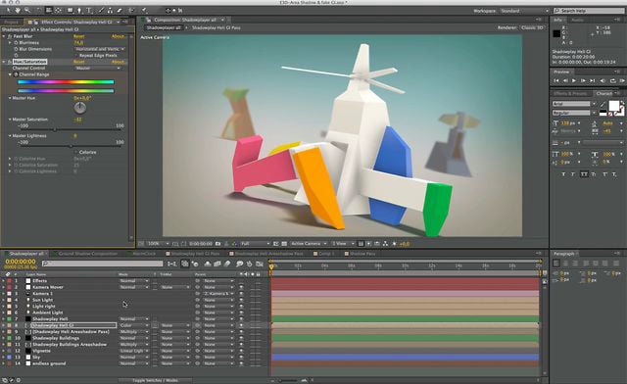This screenshot has height=384, width=627.
Task: Switch to the Project tab
Action: [11, 22]
